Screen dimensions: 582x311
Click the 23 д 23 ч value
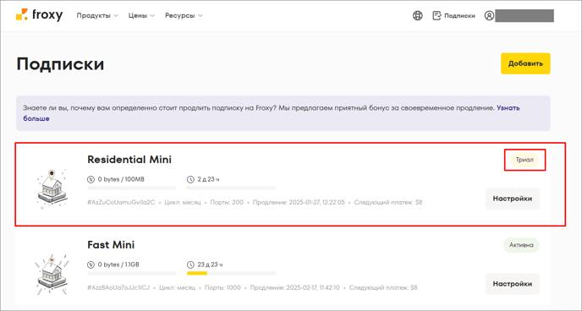[210, 265]
